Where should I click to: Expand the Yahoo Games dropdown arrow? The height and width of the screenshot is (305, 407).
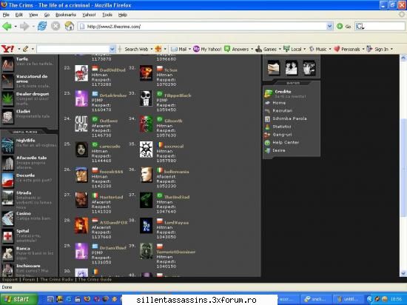coord(280,49)
